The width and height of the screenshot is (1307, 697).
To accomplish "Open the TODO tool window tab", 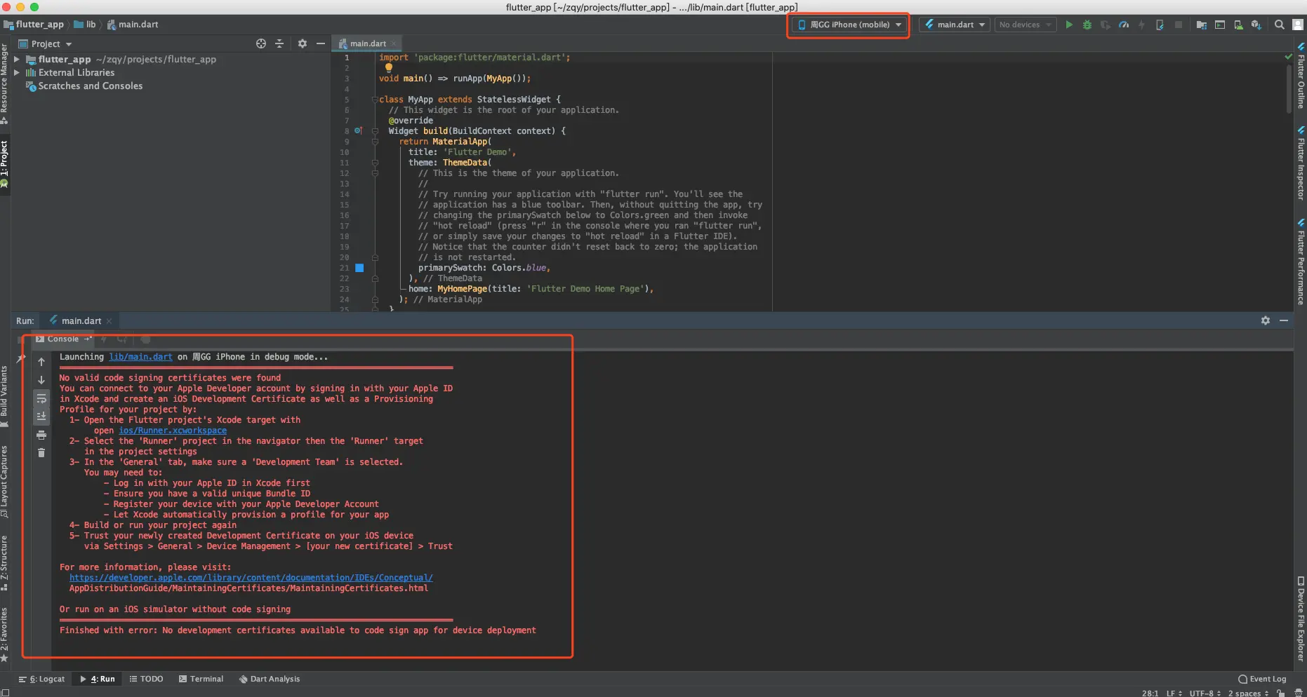I will [147, 679].
